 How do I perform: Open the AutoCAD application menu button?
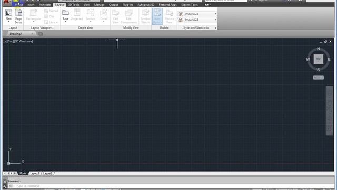point(7,2)
